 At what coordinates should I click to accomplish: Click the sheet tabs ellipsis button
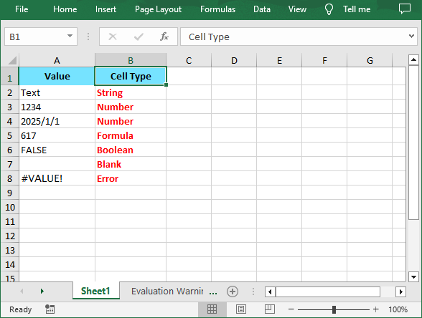[213, 292]
